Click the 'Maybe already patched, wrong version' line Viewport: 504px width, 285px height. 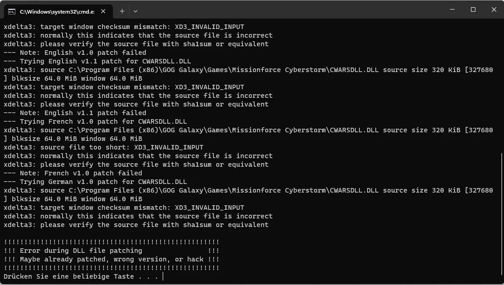[111, 259]
